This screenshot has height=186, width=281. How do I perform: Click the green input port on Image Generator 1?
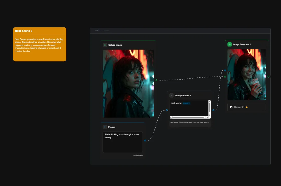(225, 76)
